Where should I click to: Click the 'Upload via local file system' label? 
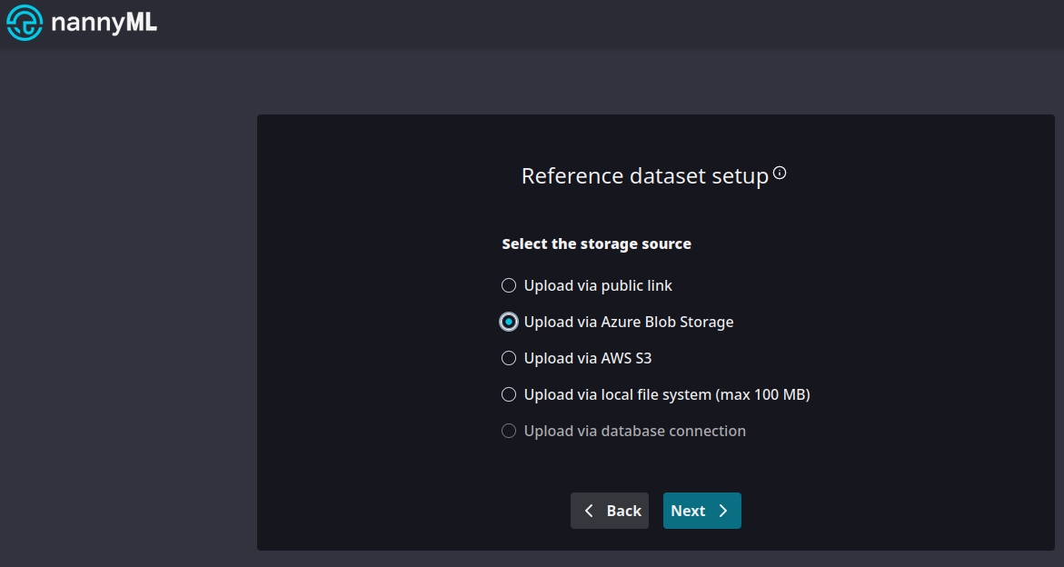point(667,394)
